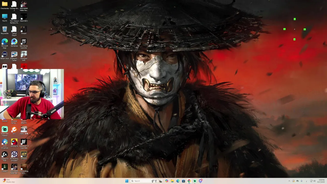This screenshot has width=327, height=184.
Task: Select the HITMAN desktop shortcut
Action: (x=24, y=156)
